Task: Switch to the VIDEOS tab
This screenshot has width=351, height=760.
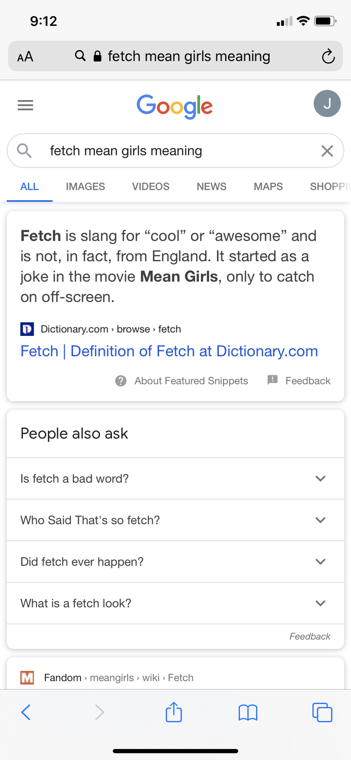Action: click(150, 187)
